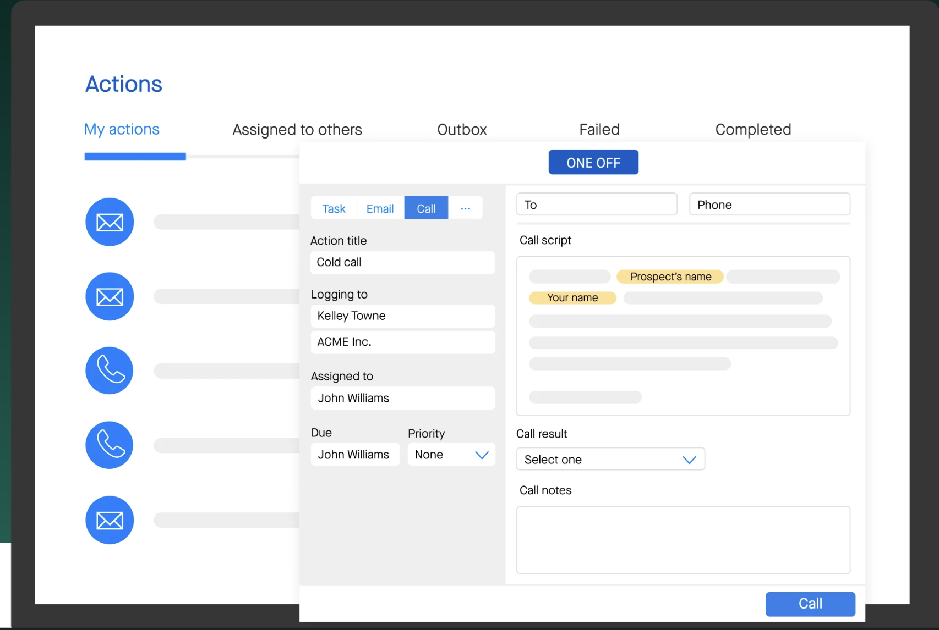Click the Call script label
This screenshot has width=939, height=630.
point(545,240)
